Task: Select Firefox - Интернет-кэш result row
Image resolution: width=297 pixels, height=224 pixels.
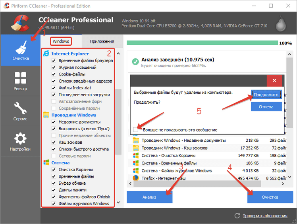Action: [x=207, y=178]
